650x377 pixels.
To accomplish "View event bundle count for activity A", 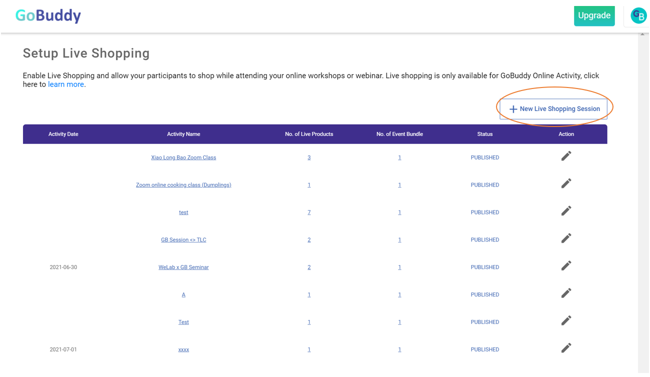I will [x=399, y=295].
